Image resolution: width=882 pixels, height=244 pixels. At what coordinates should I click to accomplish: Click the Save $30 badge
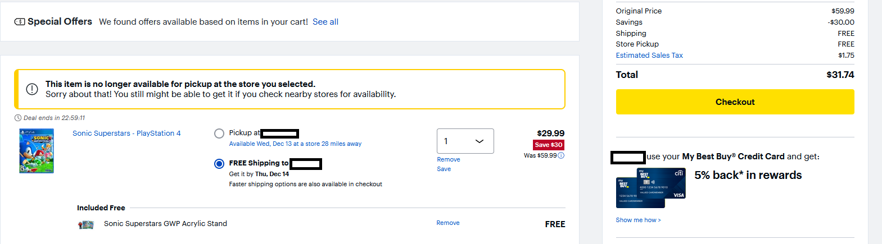pyautogui.click(x=549, y=145)
